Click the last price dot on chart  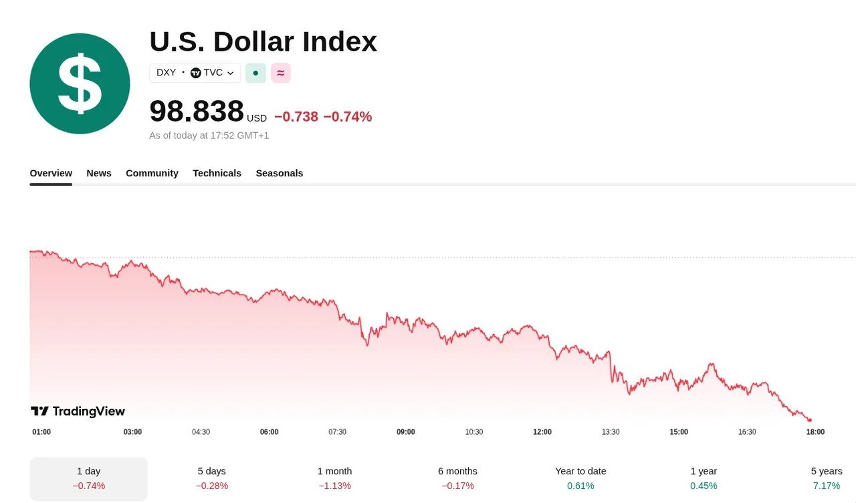pos(810,420)
